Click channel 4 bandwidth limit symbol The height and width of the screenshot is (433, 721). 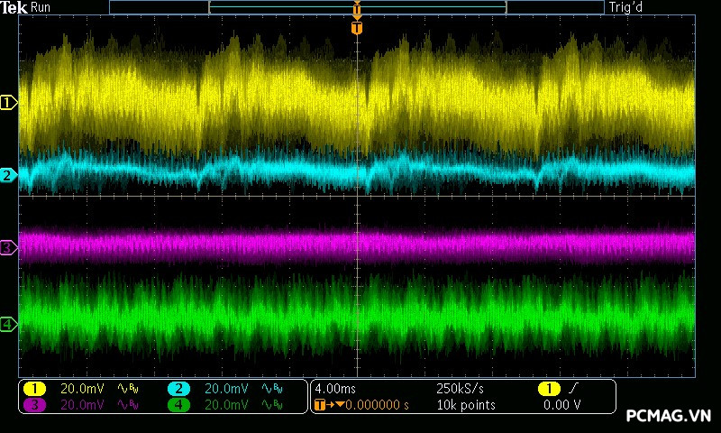click(272, 405)
